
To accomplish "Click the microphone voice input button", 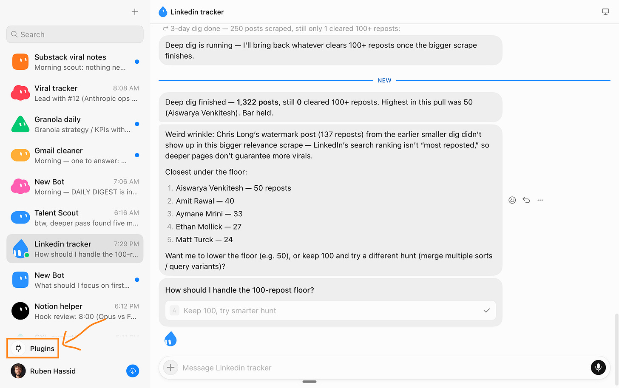I will click(598, 368).
